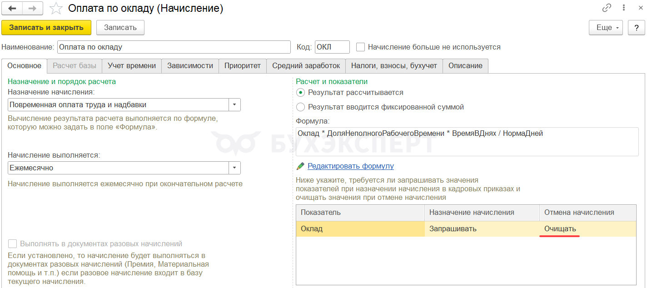Click the forward navigation arrow
Screen dimensions: 647x288
point(33,8)
